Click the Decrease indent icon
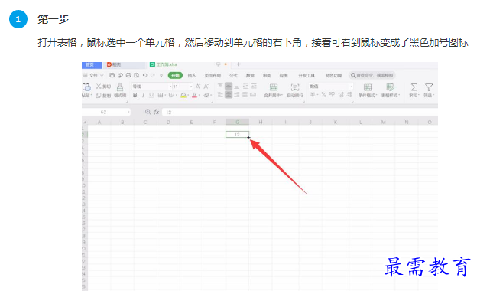This screenshot has height=291, width=477. pyautogui.click(x=245, y=86)
